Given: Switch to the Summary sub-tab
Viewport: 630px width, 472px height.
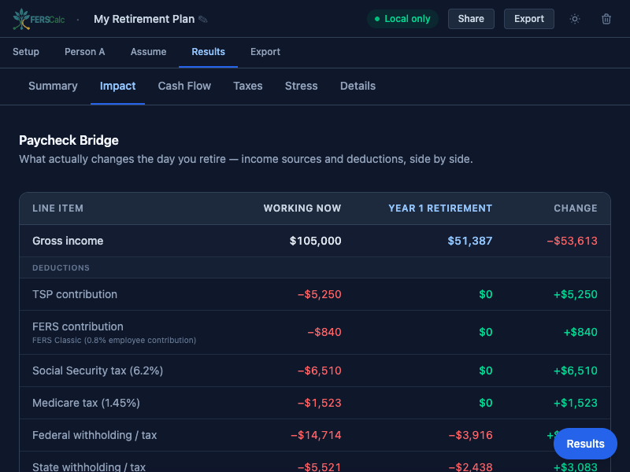Looking at the screenshot, I should (x=53, y=86).
